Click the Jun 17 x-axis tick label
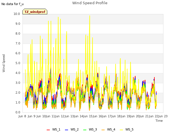Viewport: 180px width, 135px height. click(x=106, y=116)
